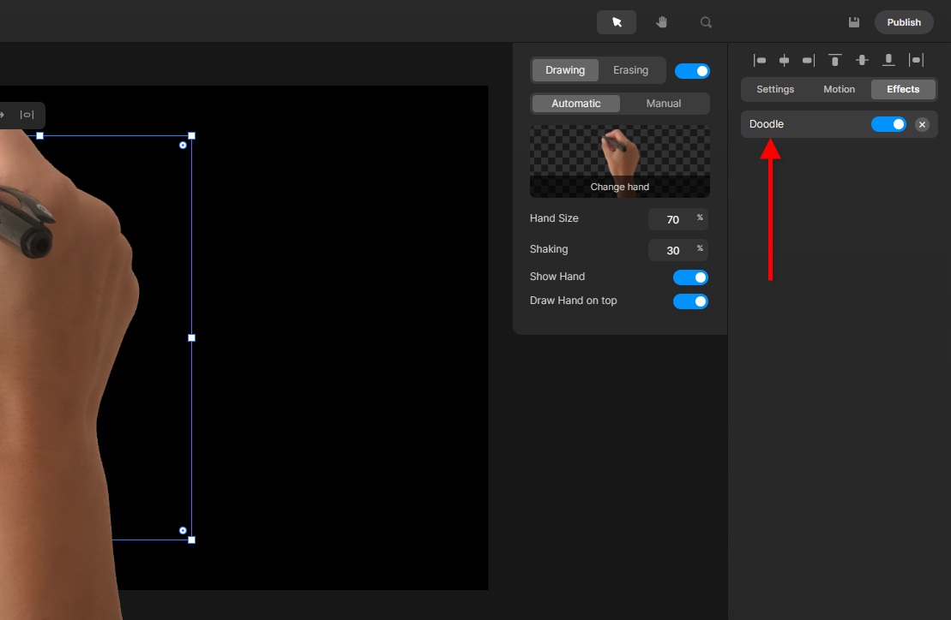This screenshot has width=951, height=620.
Task: Select the pointer selection tool
Action: coord(617,22)
